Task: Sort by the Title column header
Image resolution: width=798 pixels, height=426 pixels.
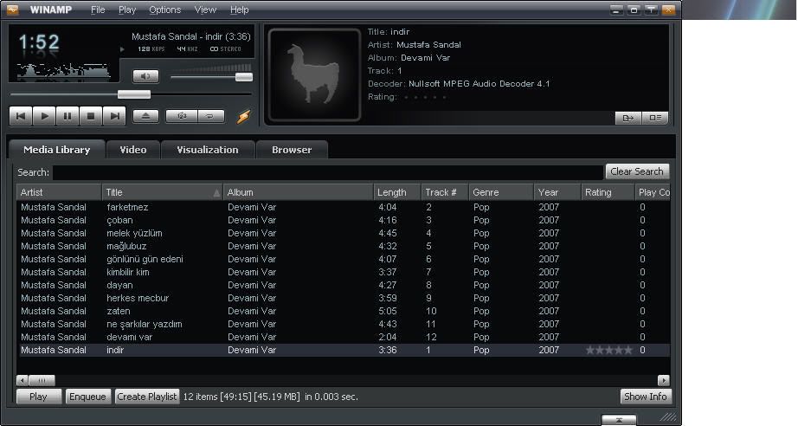Action: click(x=162, y=192)
